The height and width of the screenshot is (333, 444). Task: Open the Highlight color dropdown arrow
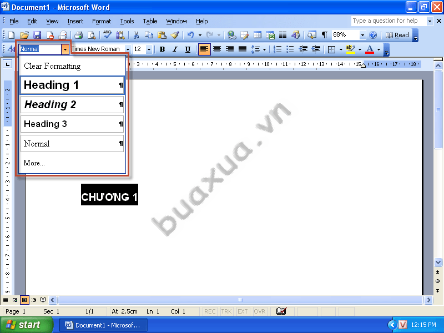(x=360, y=49)
